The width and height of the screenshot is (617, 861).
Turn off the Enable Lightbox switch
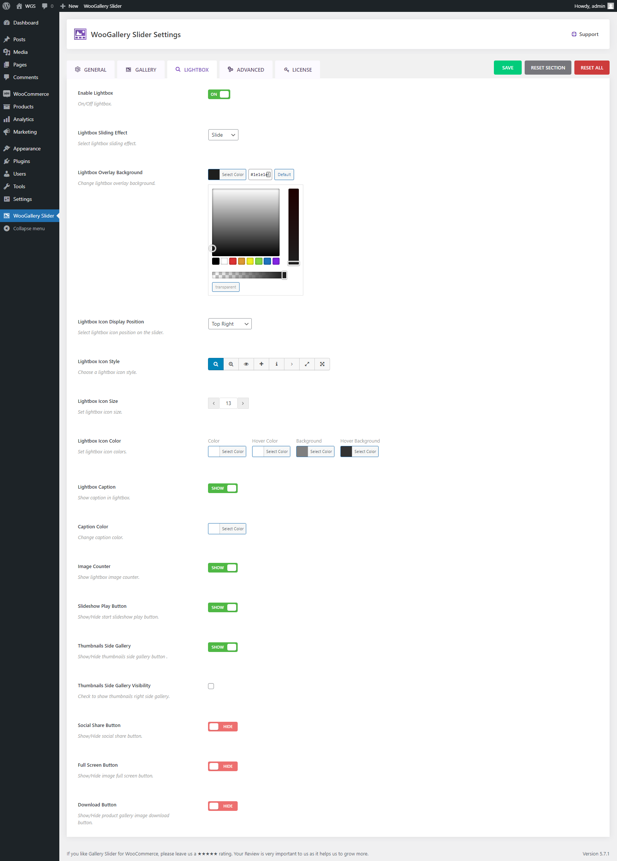[219, 94]
